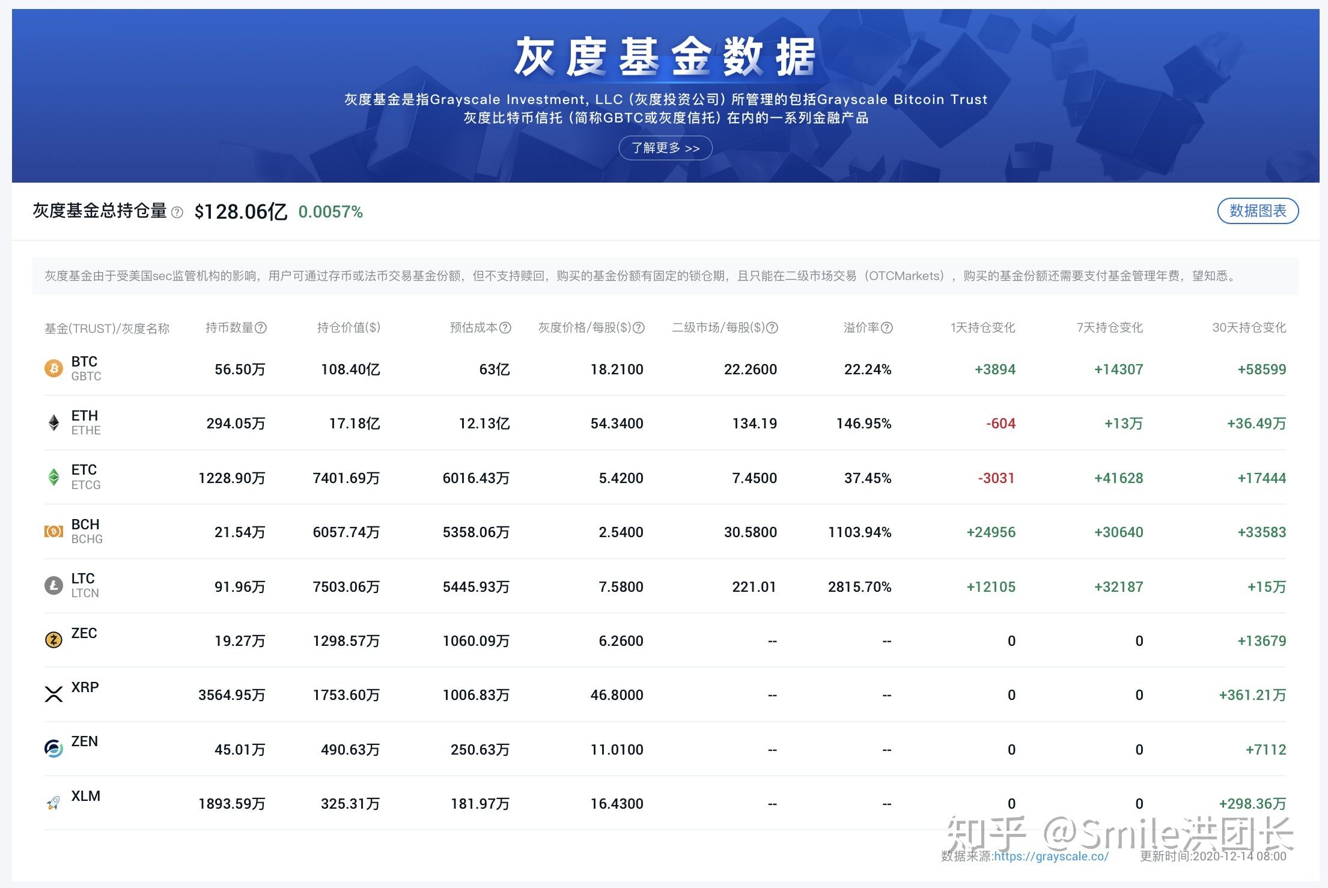This screenshot has height=888, width=1328.
Task: Click the ETCG trust ticker label
Action: coord(86,485)
